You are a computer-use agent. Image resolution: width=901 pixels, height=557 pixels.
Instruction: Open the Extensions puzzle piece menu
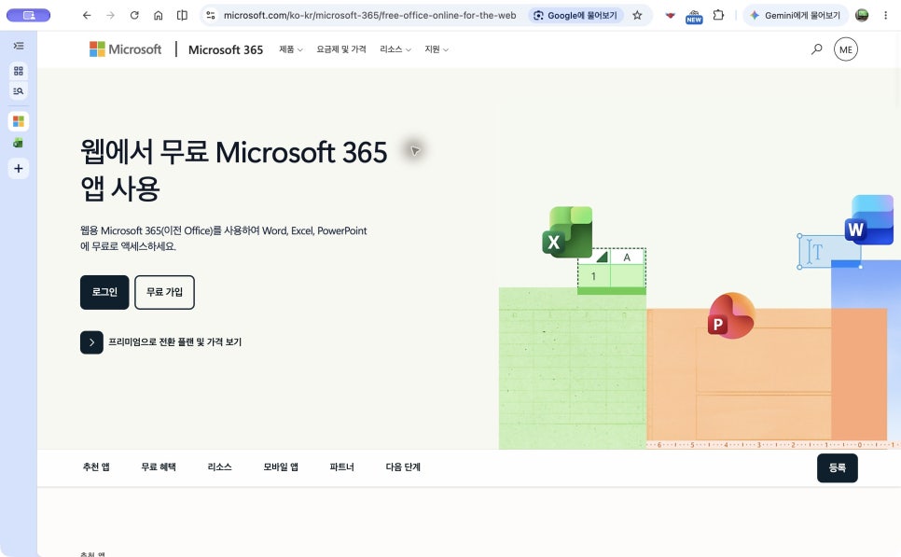[718, 16]
